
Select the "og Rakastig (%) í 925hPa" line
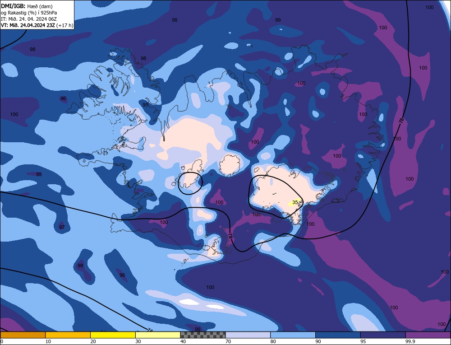pos(29,13)
